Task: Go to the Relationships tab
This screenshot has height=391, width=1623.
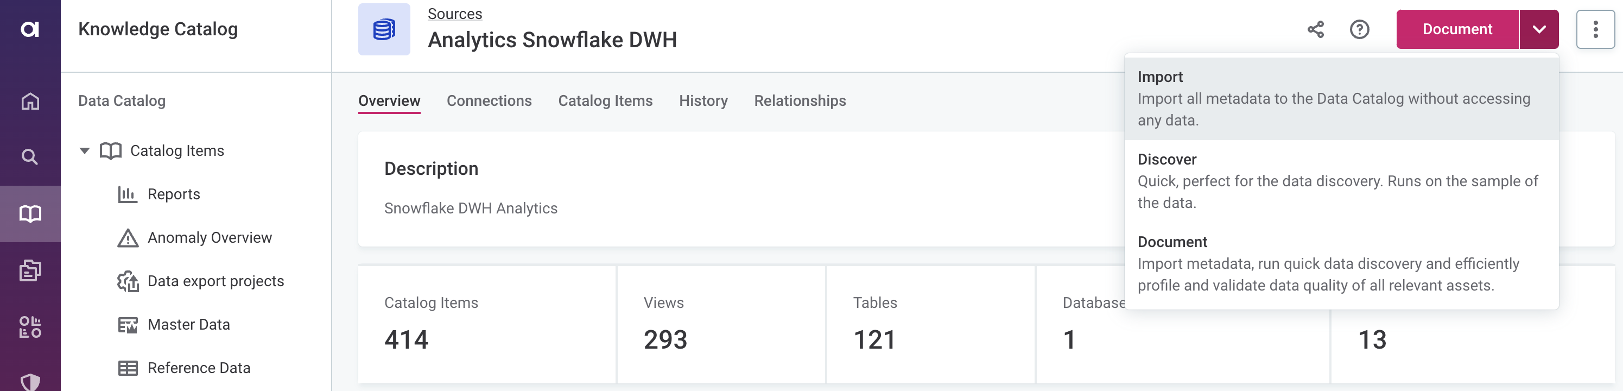Action: 800,101
